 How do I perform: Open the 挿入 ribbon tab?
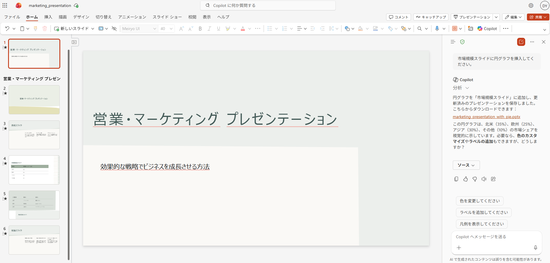click(48, 17)
